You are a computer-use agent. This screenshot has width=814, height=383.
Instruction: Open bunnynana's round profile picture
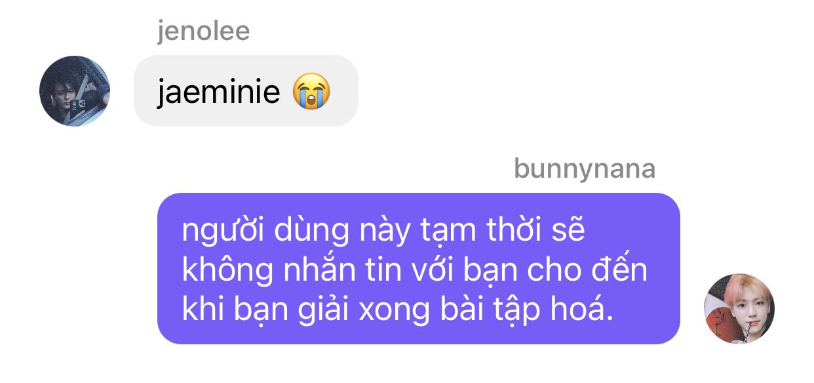coord(739,308)
